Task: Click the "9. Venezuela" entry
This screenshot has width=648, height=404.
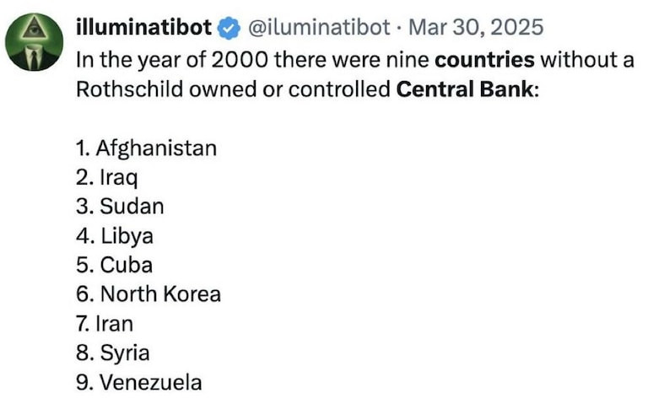Action: [138, 382]
